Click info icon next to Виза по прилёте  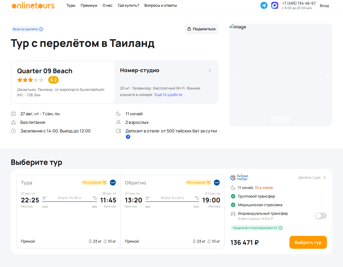[41, 29]
